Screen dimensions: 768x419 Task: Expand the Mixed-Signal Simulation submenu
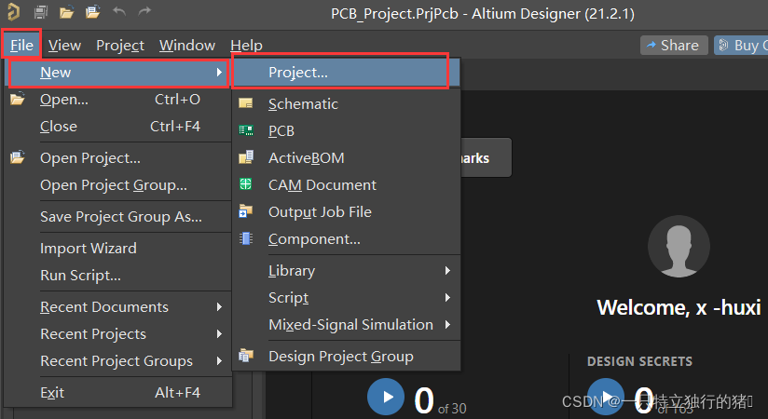click(447, 325)
